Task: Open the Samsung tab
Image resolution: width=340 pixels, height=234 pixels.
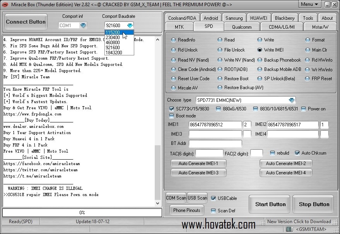Action: pos(234,18)
